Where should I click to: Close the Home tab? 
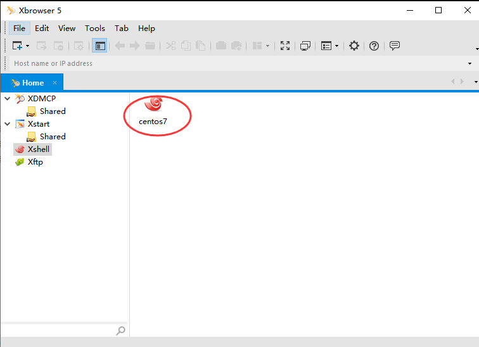[54, 83]
